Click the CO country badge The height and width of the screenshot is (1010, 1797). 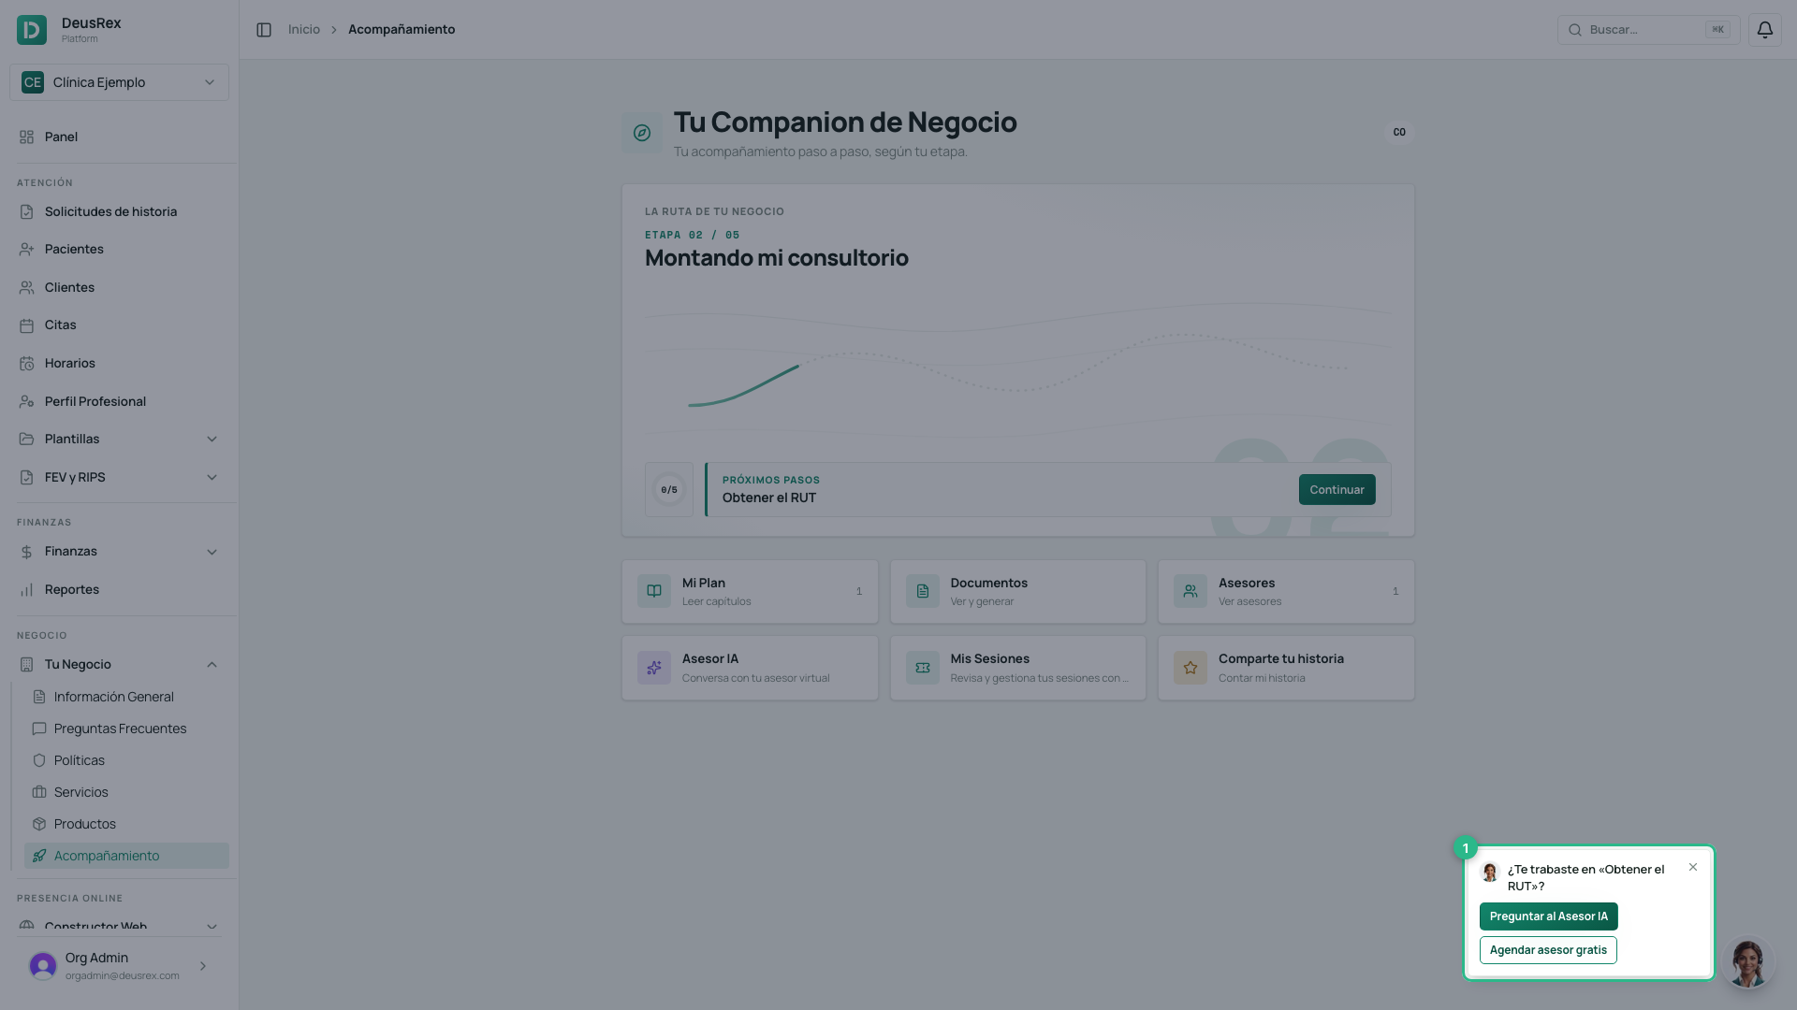click(1399, 133)
